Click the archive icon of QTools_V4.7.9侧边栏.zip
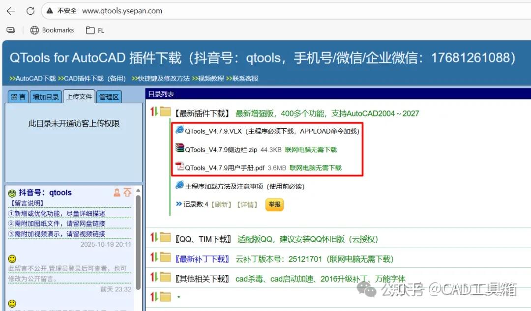The width and height of the screenshot is (531, 311). (x=179, y=148)
